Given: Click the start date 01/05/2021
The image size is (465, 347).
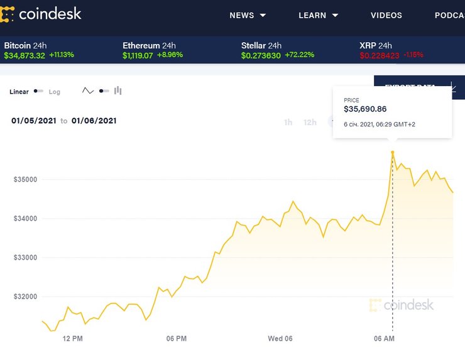Looking at the screenshot, I should [x=34, y=121].
